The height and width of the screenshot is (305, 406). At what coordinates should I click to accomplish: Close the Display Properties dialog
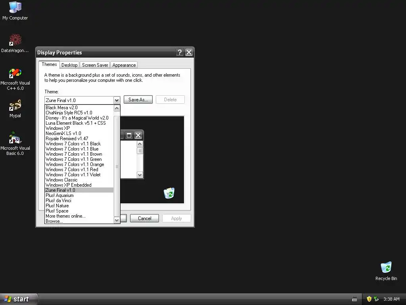[189, 52]
